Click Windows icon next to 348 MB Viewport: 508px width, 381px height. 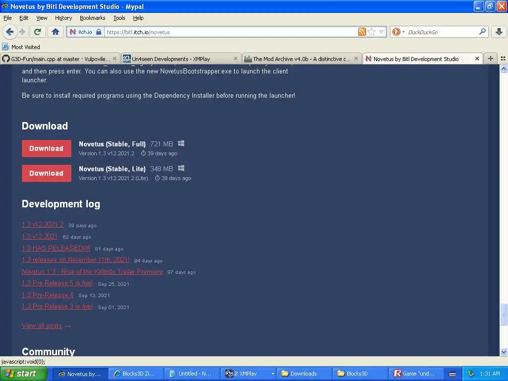[x=181, y=168]
